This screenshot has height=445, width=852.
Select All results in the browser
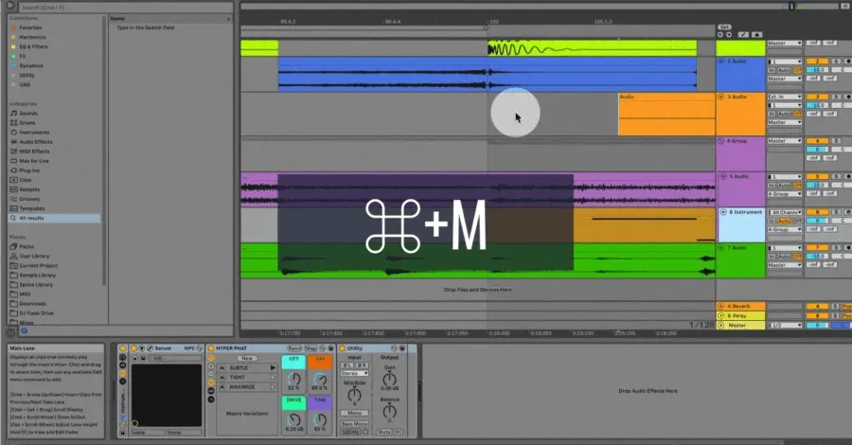click(x=54, y=218)
